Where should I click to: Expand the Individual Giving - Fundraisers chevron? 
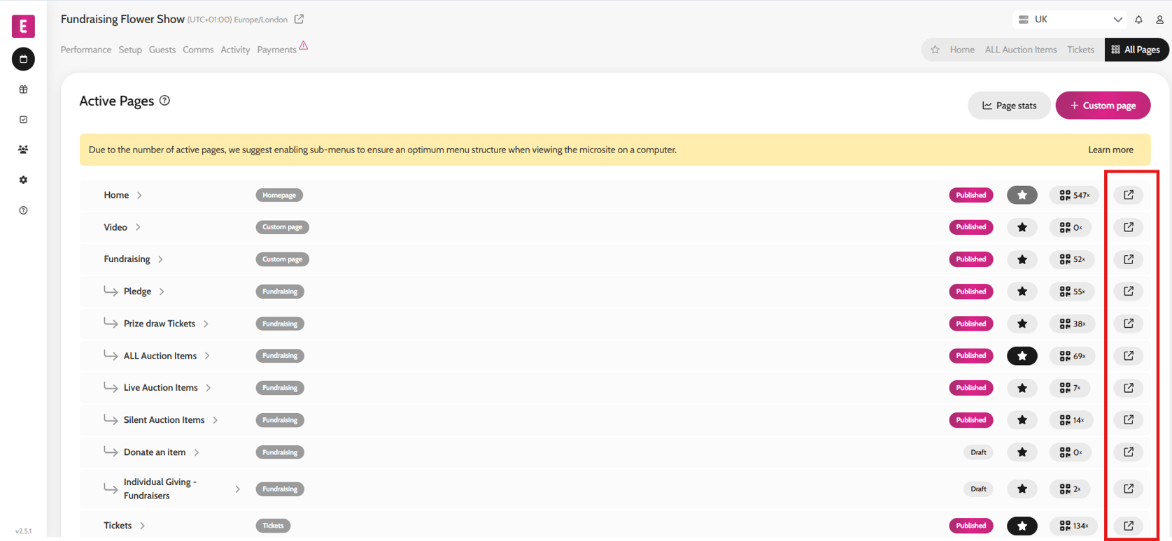tap(237, 489)
